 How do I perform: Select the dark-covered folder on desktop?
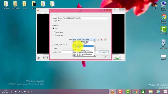[34, 5]
